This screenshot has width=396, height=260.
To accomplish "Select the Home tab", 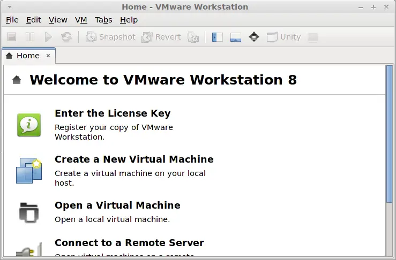I will click(28, 56).
